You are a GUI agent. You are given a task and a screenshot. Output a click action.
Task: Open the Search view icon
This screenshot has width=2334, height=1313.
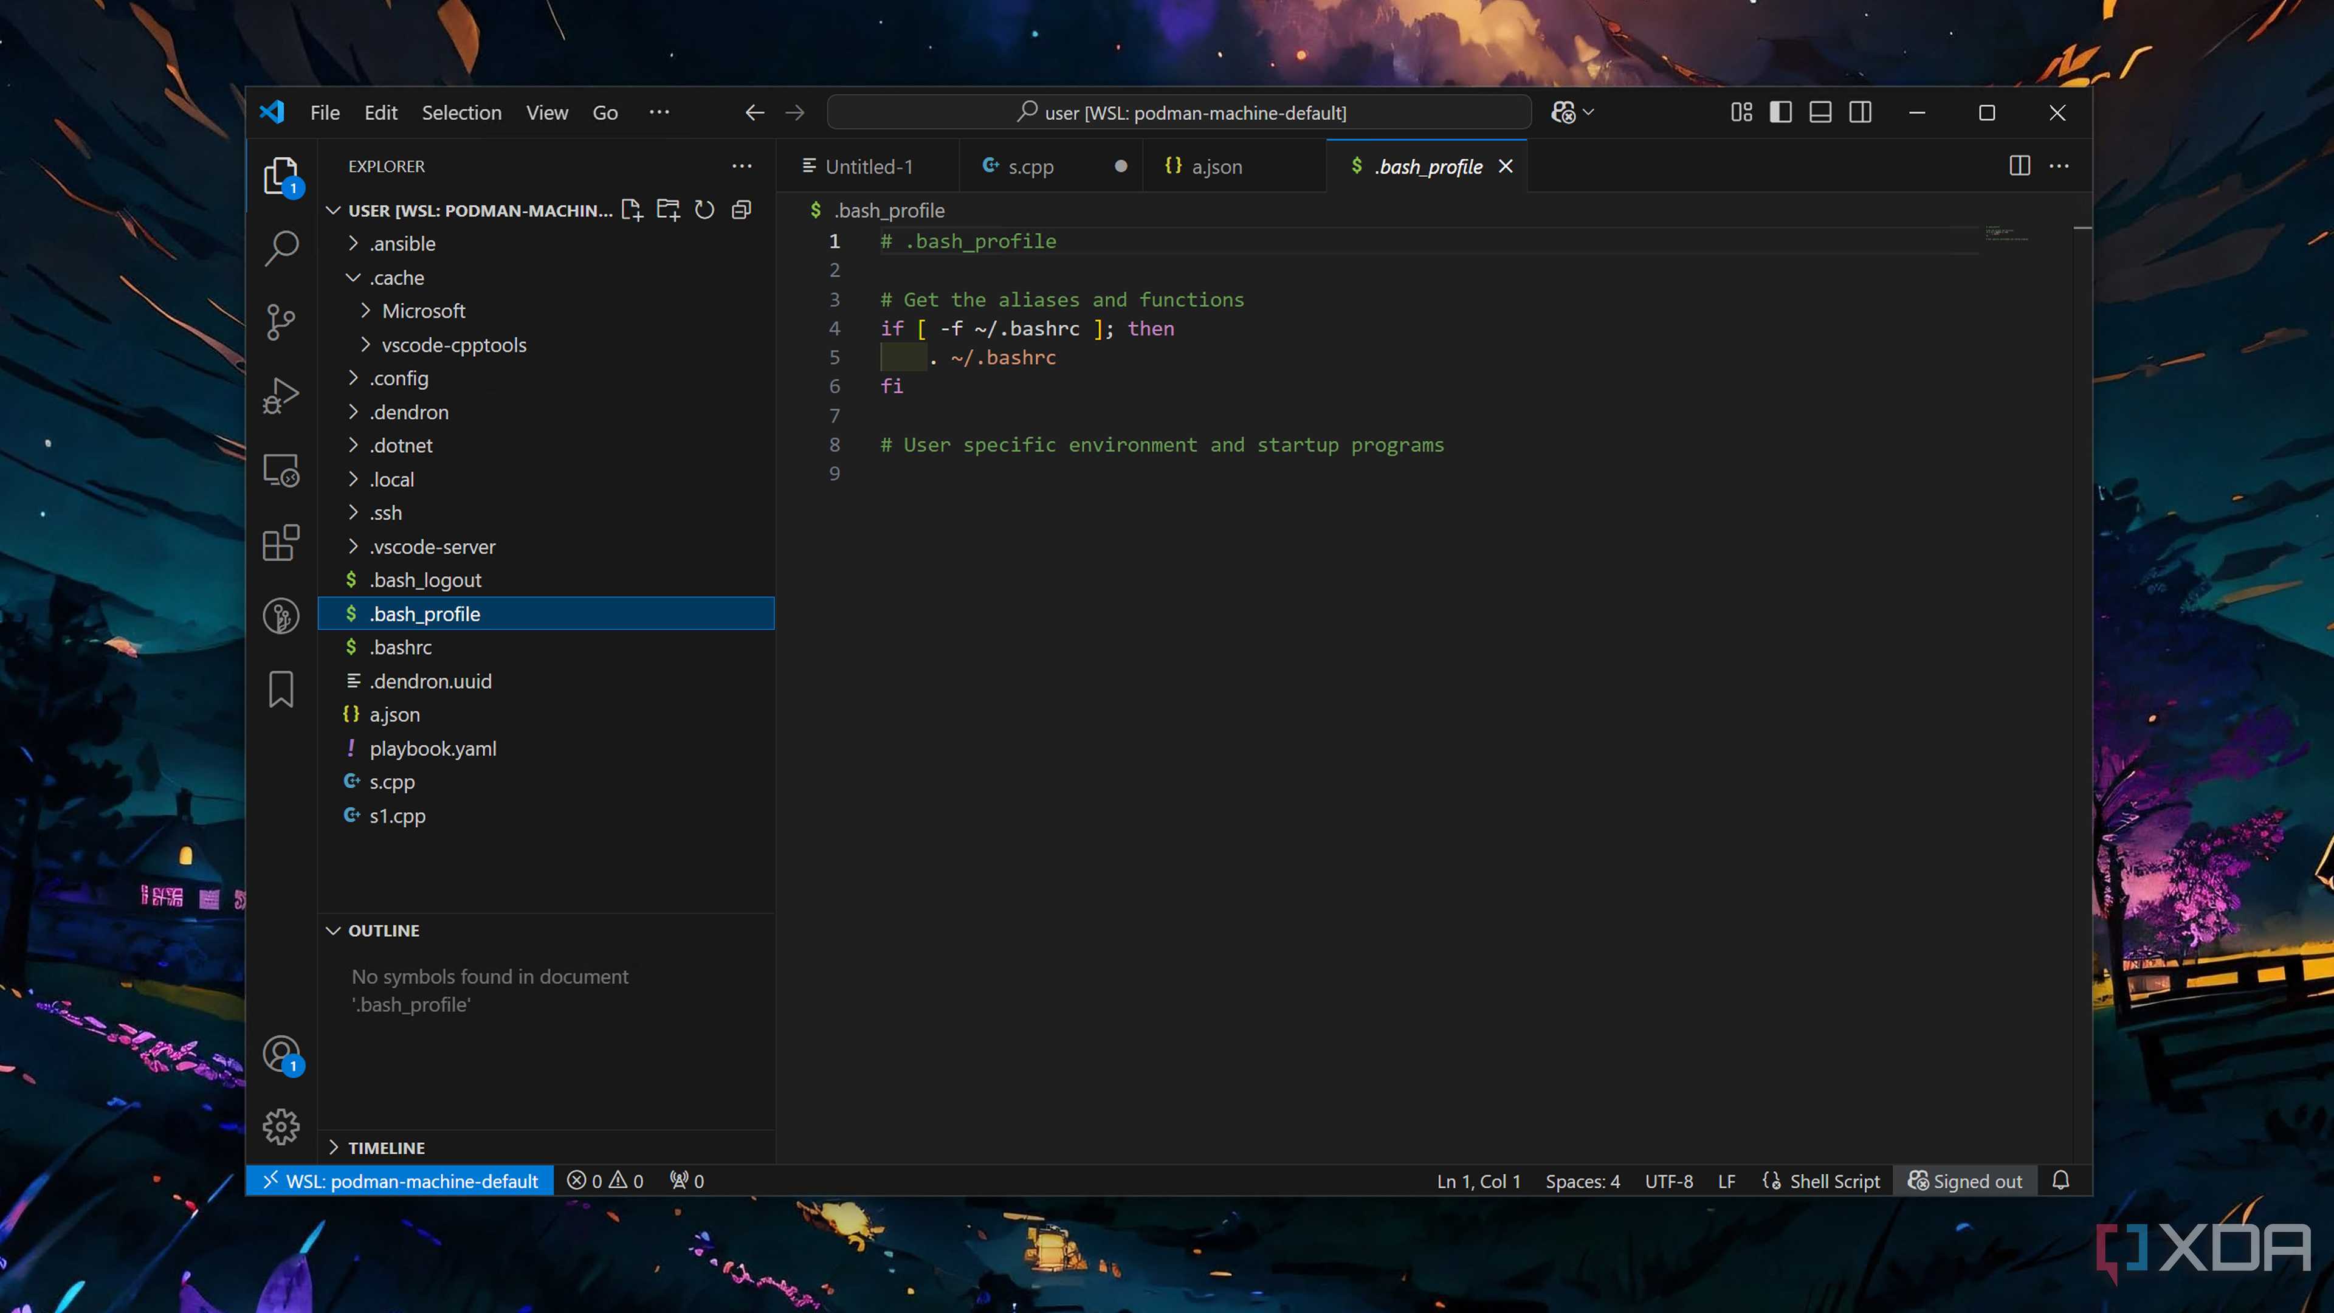pyautogui.click(x=281, y=248)
